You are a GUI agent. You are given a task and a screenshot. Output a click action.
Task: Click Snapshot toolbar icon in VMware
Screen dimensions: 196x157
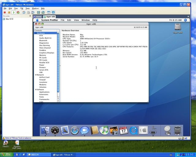click(24, 12)
